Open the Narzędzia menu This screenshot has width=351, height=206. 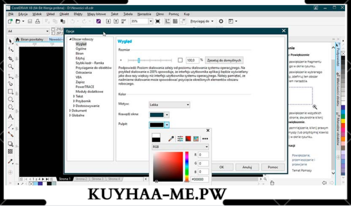(x=144, y=14)
